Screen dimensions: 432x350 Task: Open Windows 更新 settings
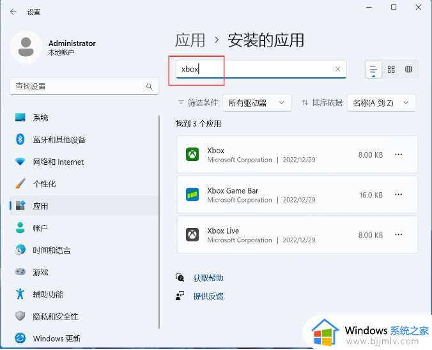84,338
